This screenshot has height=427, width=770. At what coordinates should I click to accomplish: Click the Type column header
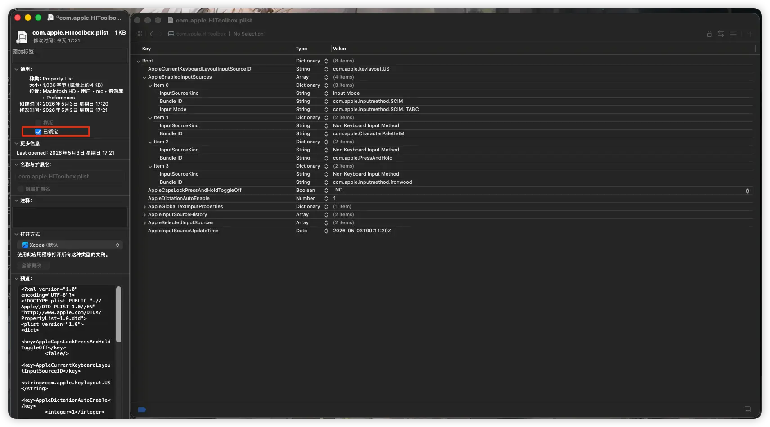(301, 49)
